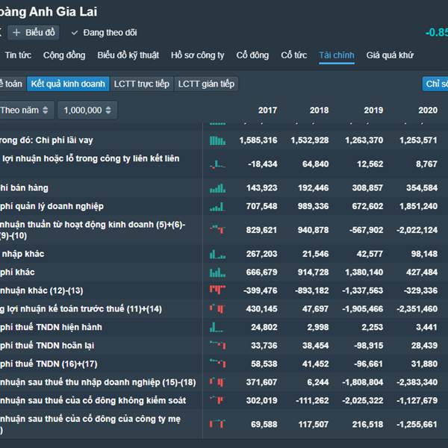Click sparkline for thuế TNDN hoãn lại

point(218,345)
